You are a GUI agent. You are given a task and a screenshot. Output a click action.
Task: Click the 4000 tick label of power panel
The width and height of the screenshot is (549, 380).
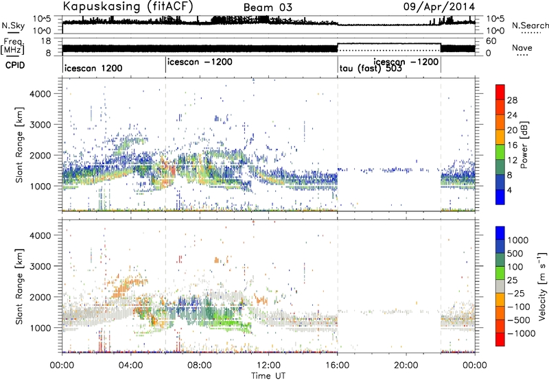(x=40, y=94)
